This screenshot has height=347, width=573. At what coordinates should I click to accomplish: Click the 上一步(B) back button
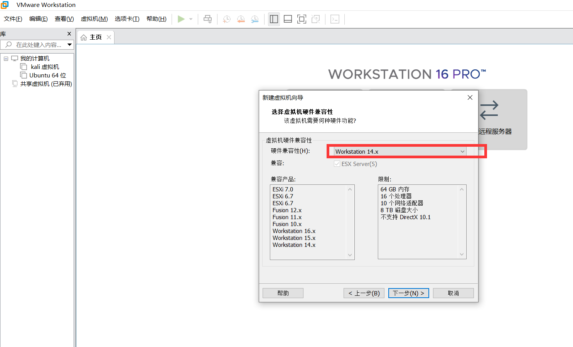point(364,293)
